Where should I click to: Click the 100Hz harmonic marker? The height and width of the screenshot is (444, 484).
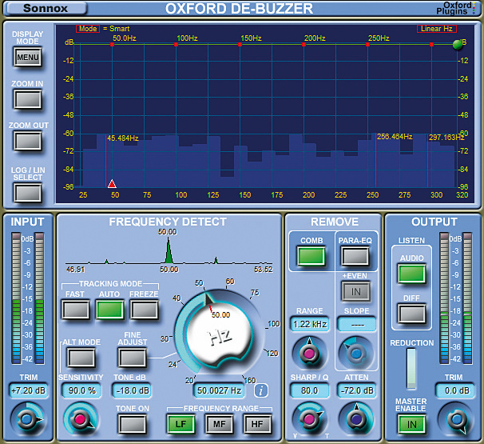[177, 45]
